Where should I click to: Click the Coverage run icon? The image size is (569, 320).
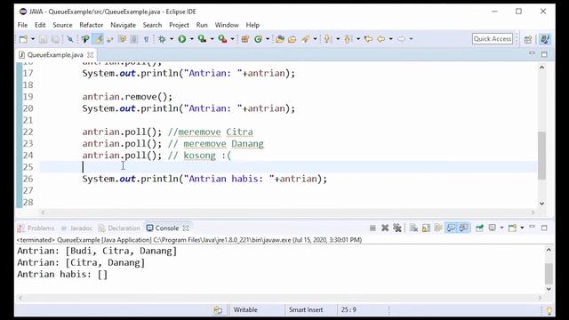pos(202,39)
